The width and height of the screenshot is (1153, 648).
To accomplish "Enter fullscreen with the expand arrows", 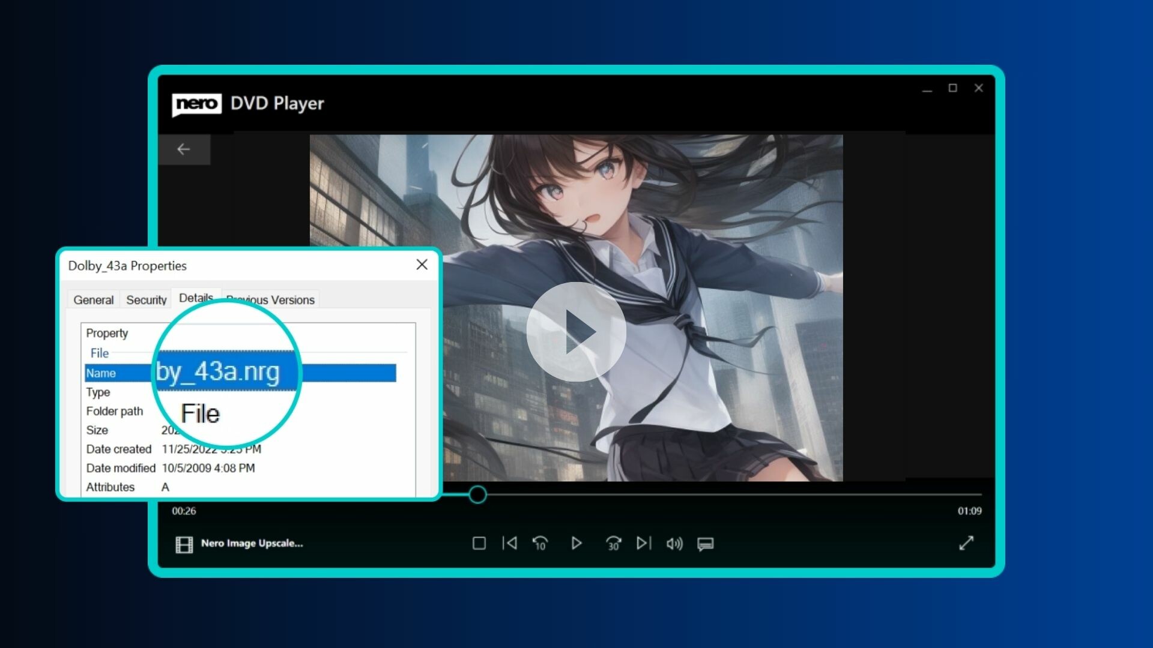I will click(x=967, y=543).
